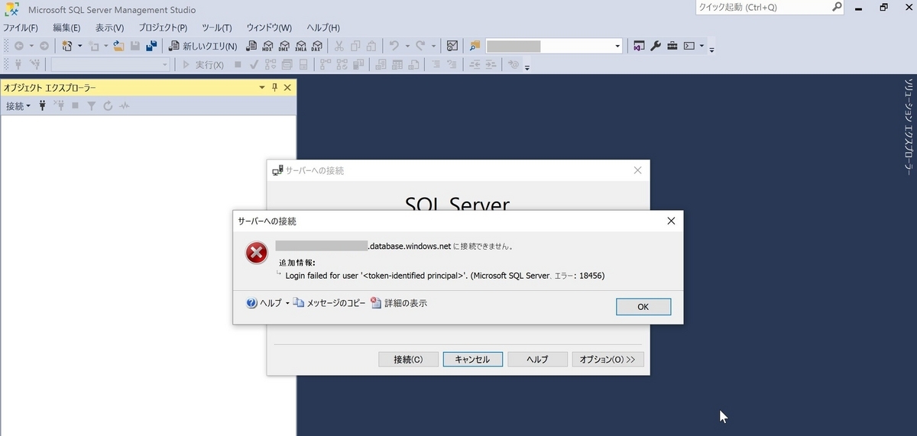Click the Disconnect plug icon in Object Explorer

tap(58, 106)
